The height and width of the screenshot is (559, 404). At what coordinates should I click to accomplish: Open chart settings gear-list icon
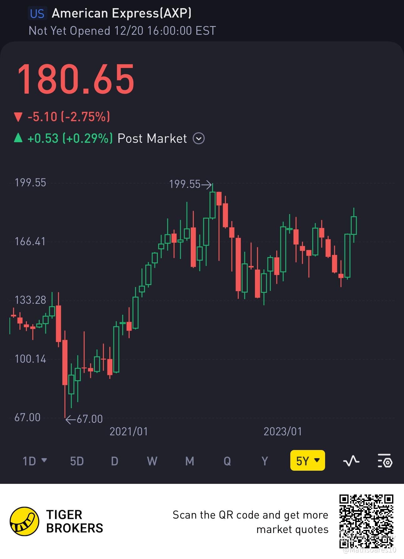click(x=385, y=461)
